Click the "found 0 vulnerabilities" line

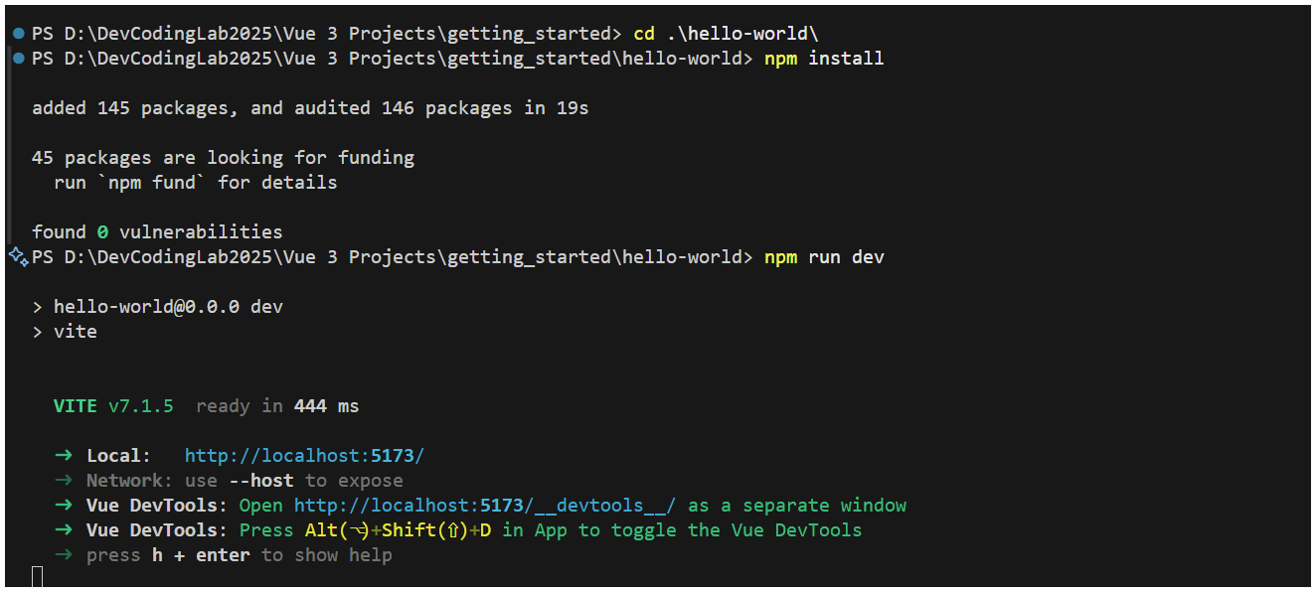point(157,232)
